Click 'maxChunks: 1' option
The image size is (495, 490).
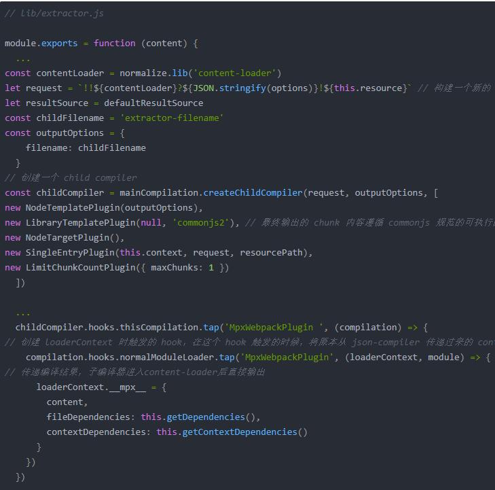point(182,268)
